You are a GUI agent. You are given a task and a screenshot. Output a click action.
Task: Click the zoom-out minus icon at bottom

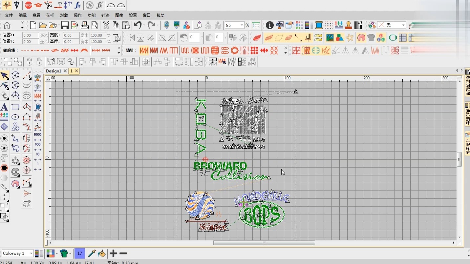[x=123, y=253]
